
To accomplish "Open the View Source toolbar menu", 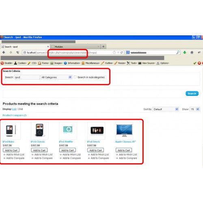I will point(147,63).
